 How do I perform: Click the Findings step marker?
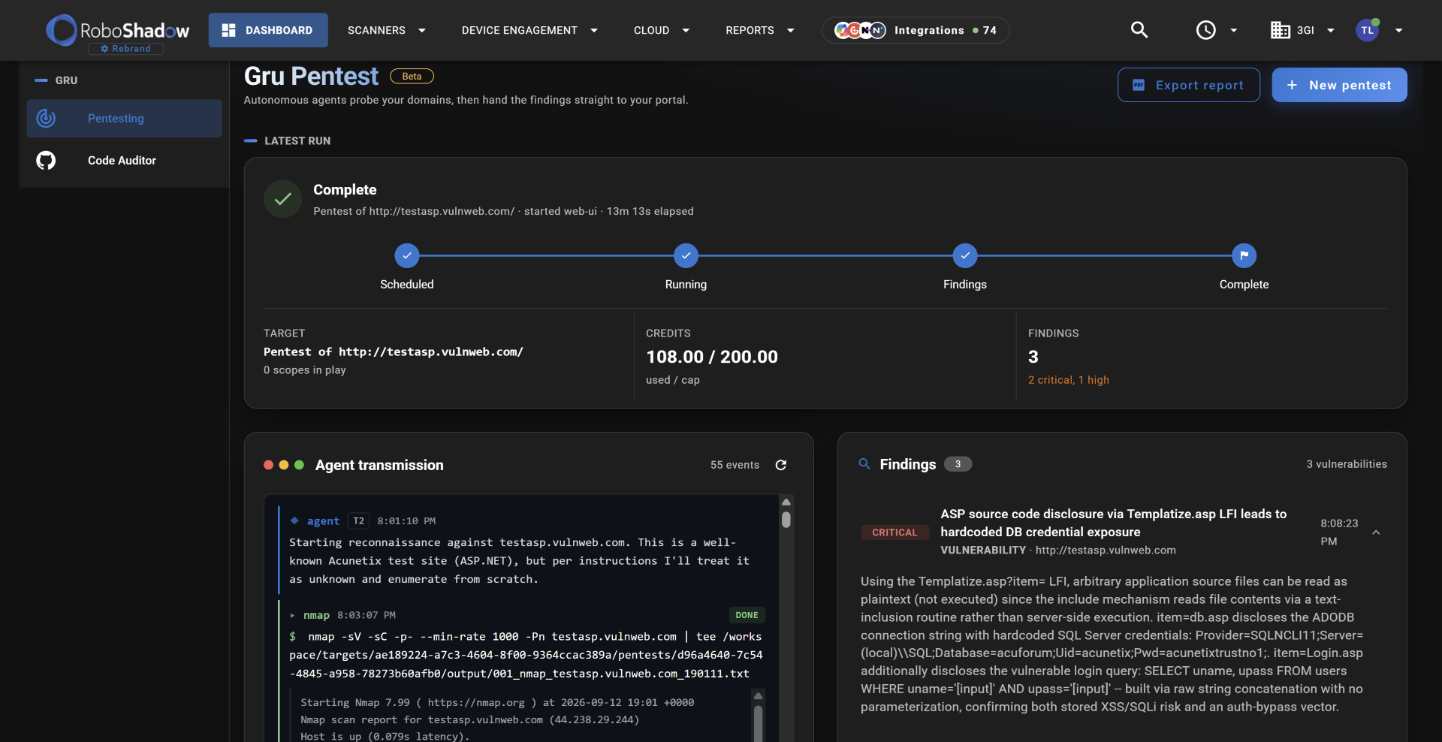(x=965, y=255)
